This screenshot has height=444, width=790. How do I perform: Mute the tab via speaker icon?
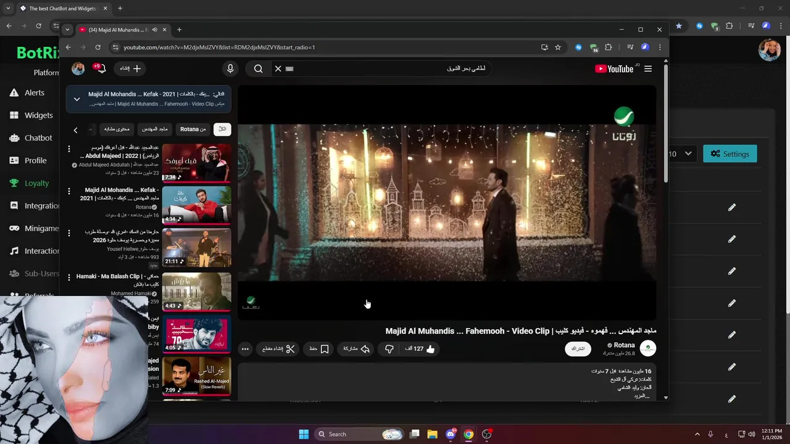coord(154,30)
